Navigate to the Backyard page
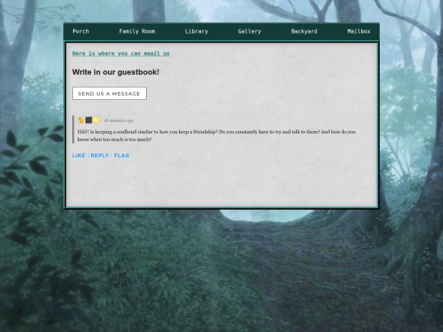Image resolution: width=443 pixels, height=332 pixels. pyautogui.click(x=304, y=31)
